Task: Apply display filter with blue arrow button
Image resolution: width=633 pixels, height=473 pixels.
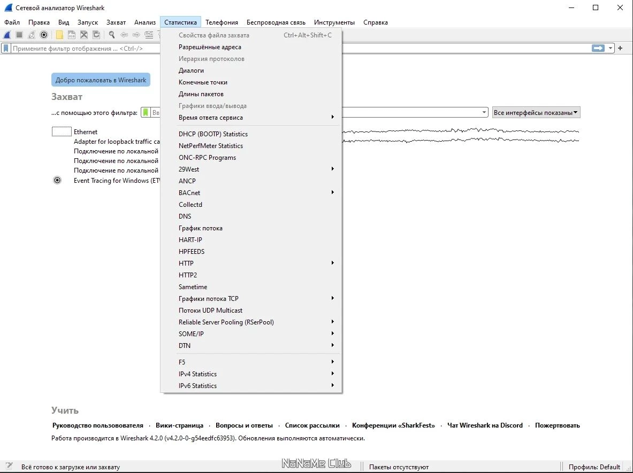Action: point(598,48)
